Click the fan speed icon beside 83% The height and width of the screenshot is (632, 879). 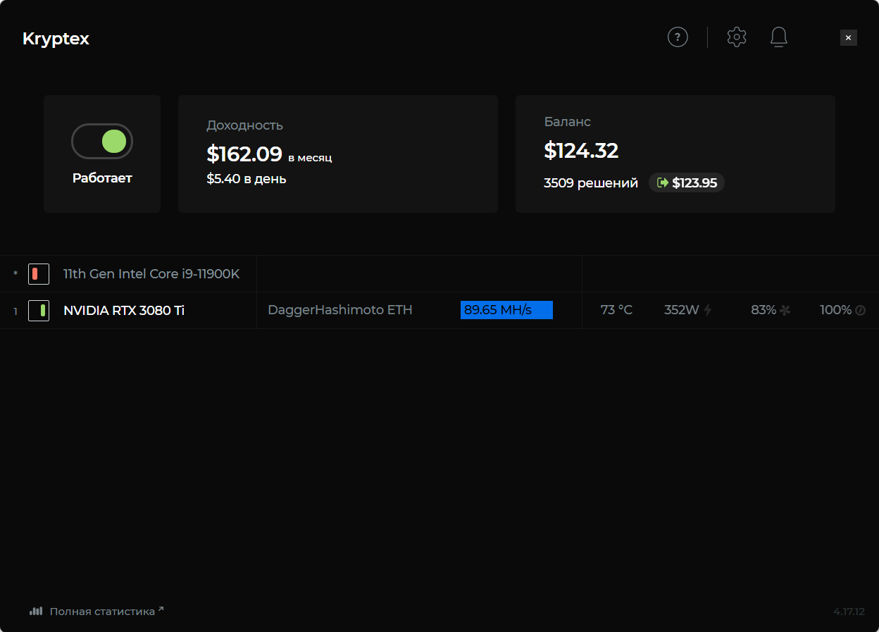(x=785, y=310)
